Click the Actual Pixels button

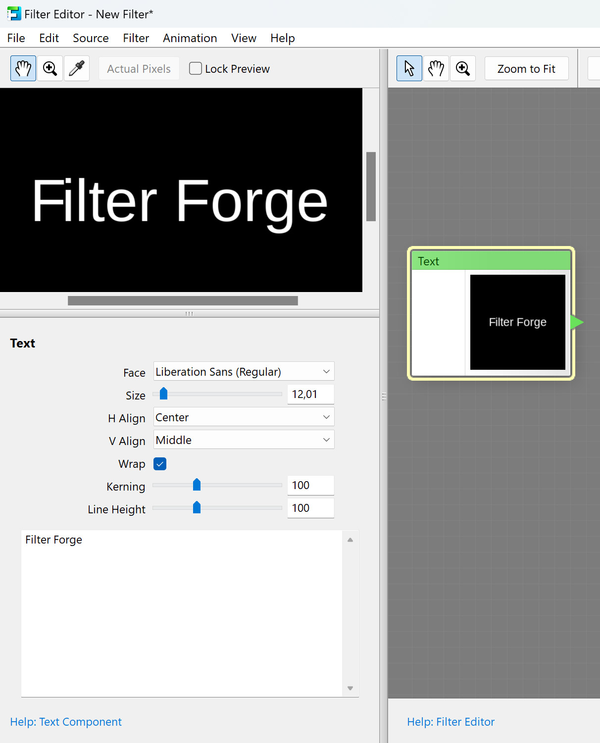(139, 68)
